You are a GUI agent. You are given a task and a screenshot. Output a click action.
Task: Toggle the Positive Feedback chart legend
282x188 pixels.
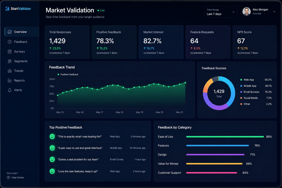point(68,74)
